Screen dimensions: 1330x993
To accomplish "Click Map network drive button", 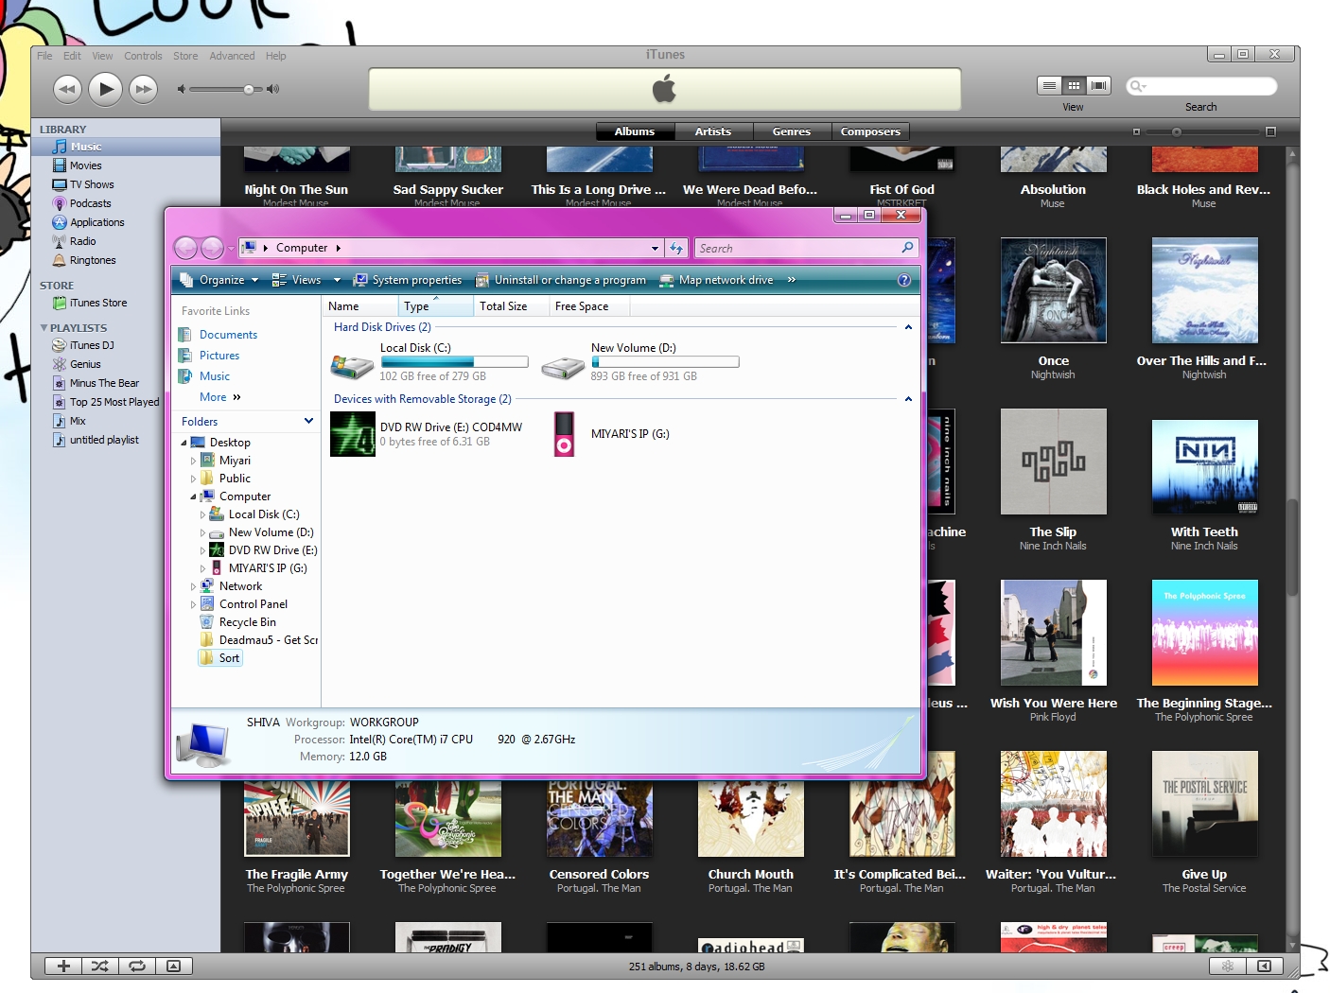I will [x=716, y=280].
